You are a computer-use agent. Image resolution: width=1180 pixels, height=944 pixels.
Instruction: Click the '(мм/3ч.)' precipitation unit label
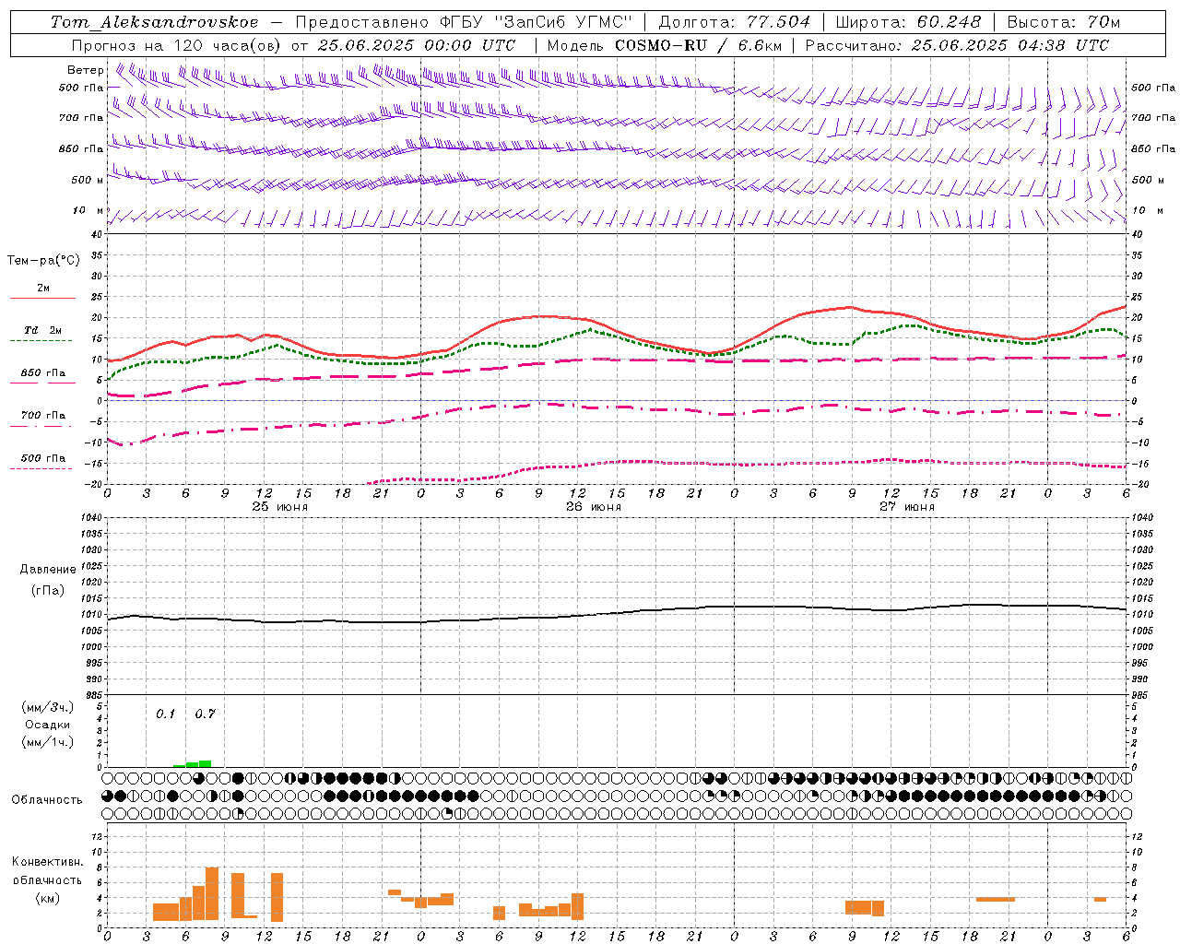point(47,708)
